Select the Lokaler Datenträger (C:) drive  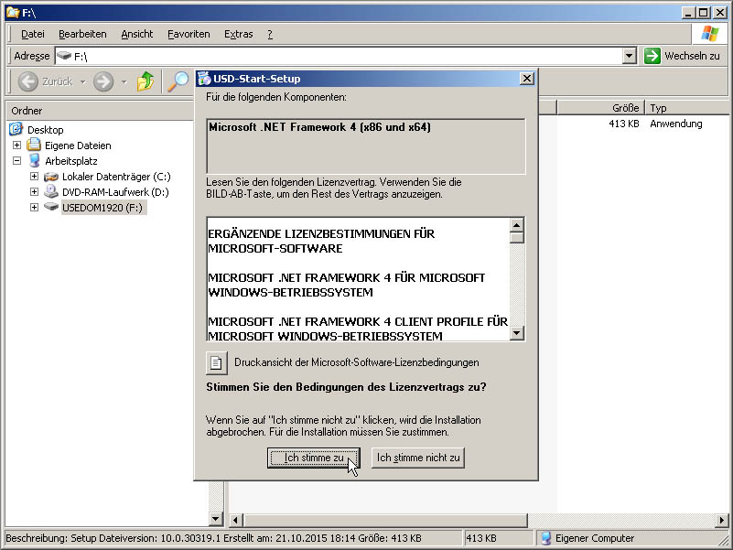(x=116, y=177)
